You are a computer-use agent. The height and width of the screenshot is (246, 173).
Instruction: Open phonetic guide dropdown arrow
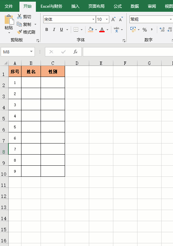122,30
